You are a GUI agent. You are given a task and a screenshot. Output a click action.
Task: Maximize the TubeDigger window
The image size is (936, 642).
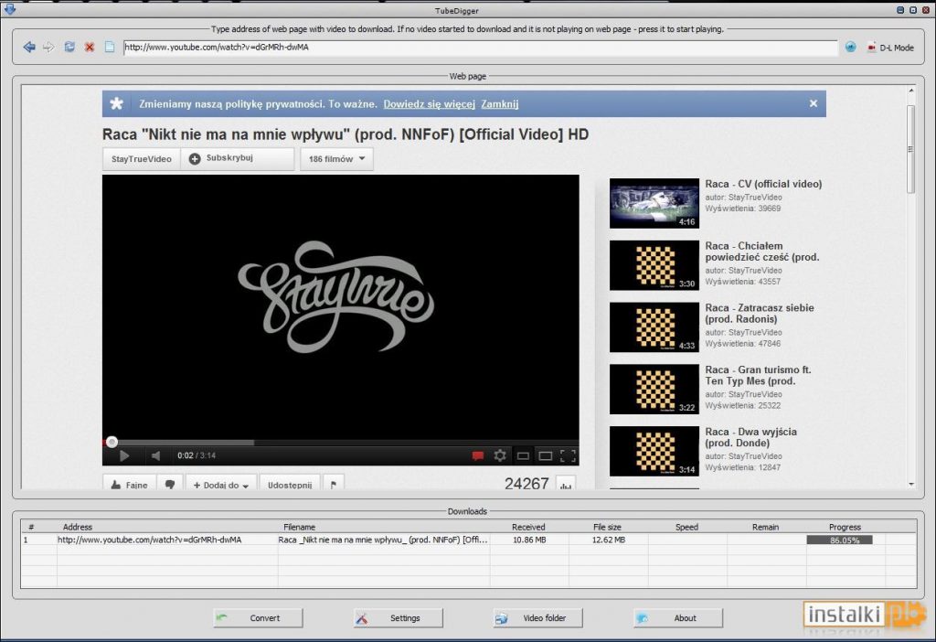point(913,10)
